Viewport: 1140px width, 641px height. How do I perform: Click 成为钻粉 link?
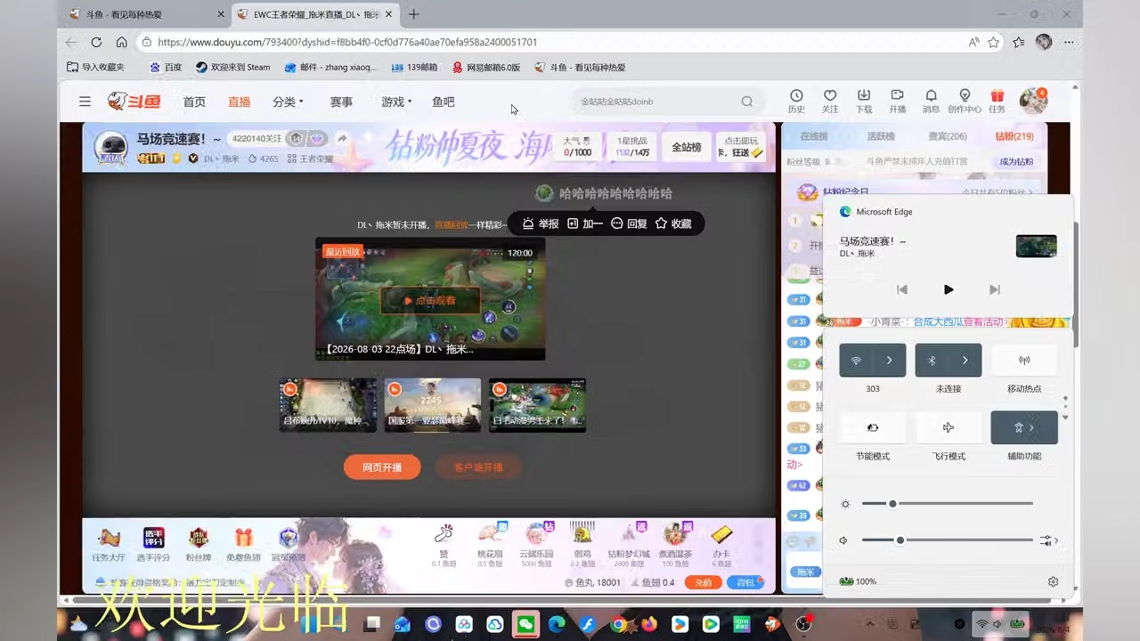point(1016,161)
